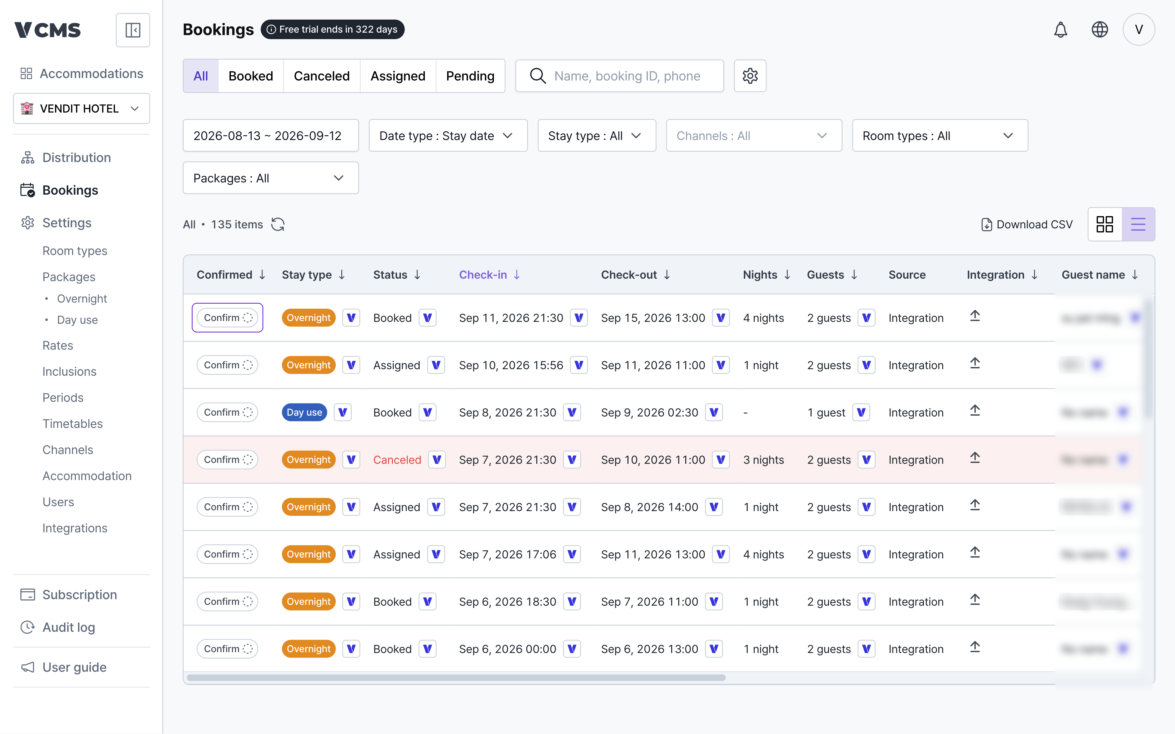Click upload icon for Sep 8 21:30 booking

(975, 411)
